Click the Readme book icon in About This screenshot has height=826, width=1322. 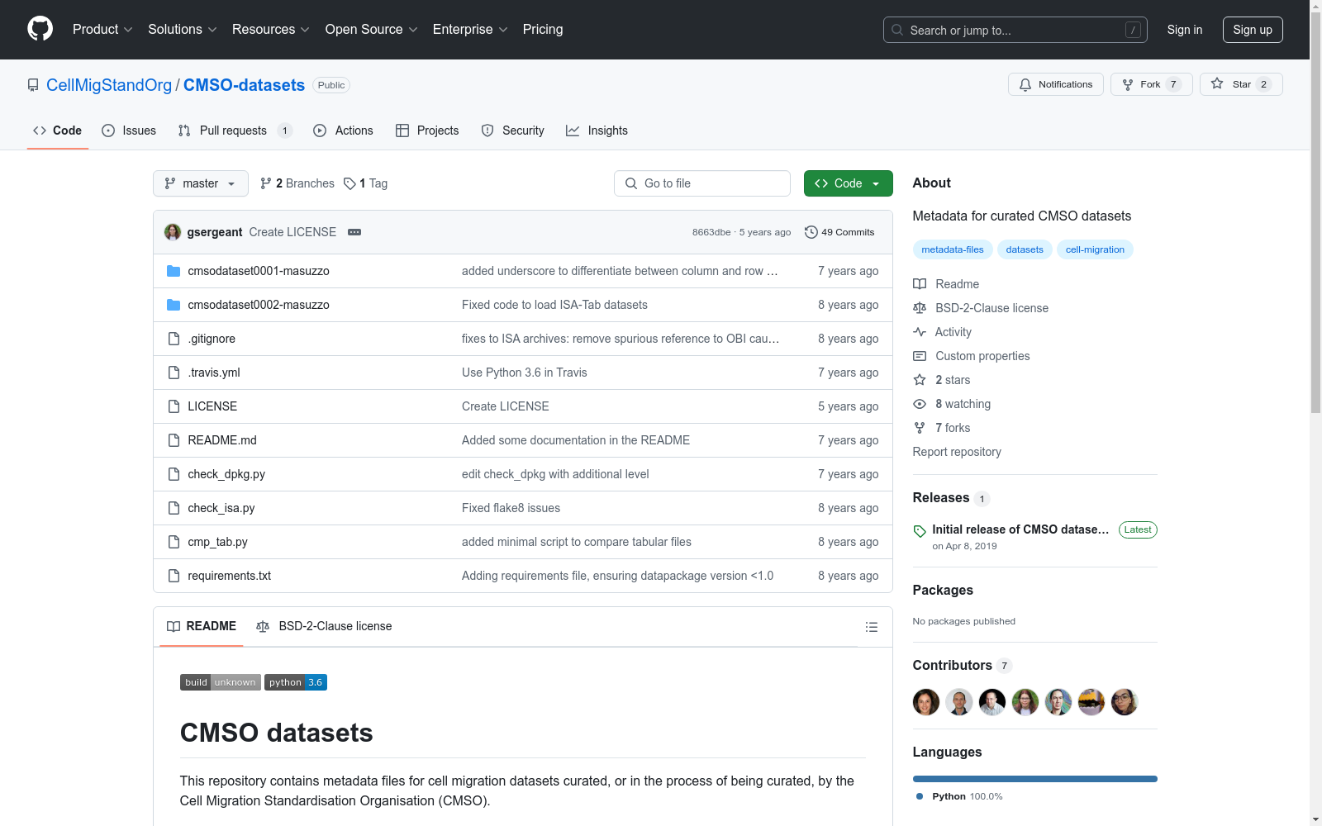tap(920, 284)
